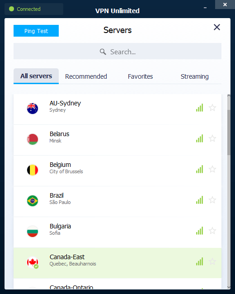Select the Belgium server name
This screenshot has height=294, width=235.
(x=60, y=165)
